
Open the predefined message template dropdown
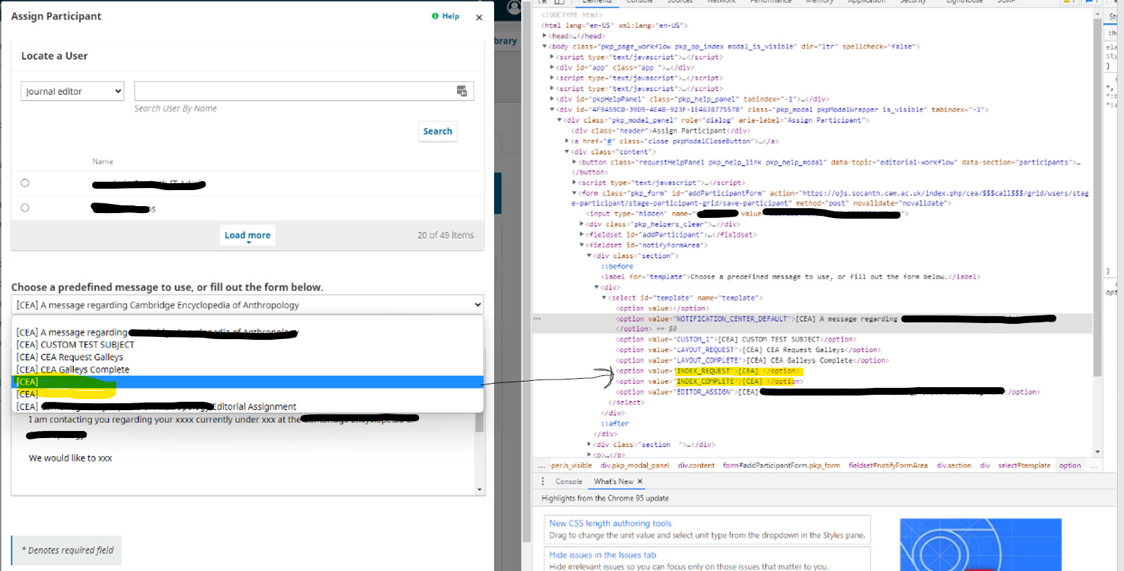247,305
